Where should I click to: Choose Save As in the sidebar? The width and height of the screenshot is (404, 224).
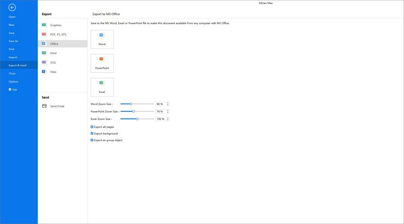click(x=13, y=41)
